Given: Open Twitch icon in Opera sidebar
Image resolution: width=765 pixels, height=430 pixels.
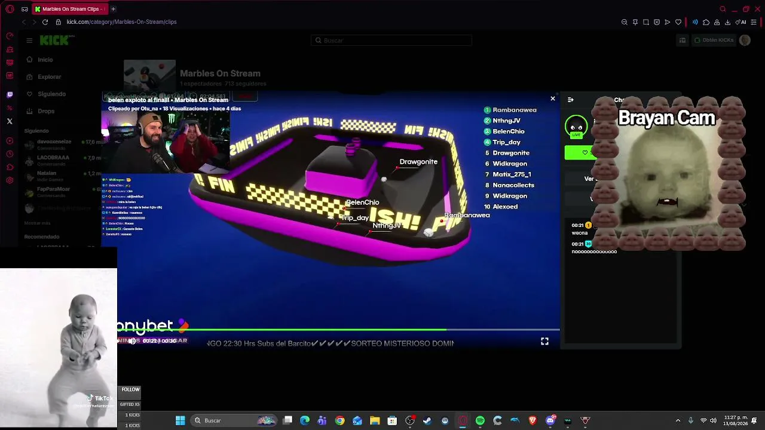Looking at the screenshot, I should (x=10, y=94).
